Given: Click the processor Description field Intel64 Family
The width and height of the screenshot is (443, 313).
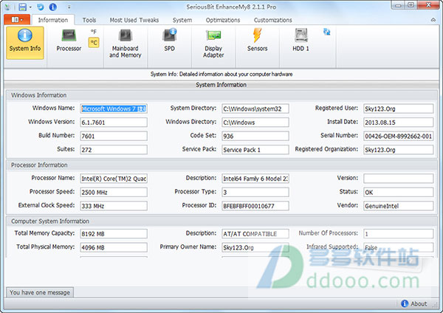Looking at the screenshot, I should 255,179.
